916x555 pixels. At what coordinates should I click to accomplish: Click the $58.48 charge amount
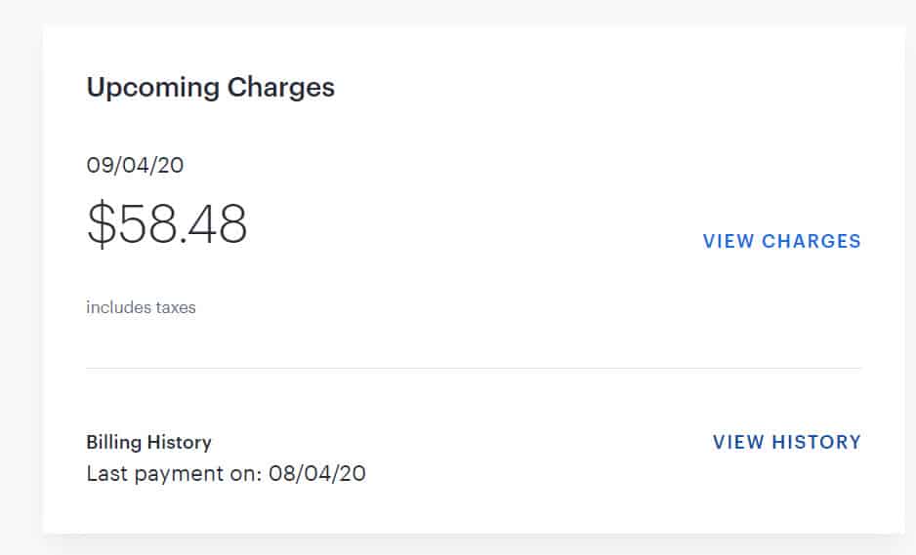tap(167, 224)
